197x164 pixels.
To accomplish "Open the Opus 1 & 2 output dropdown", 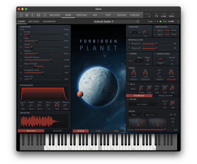I will [x=151, y=115].
